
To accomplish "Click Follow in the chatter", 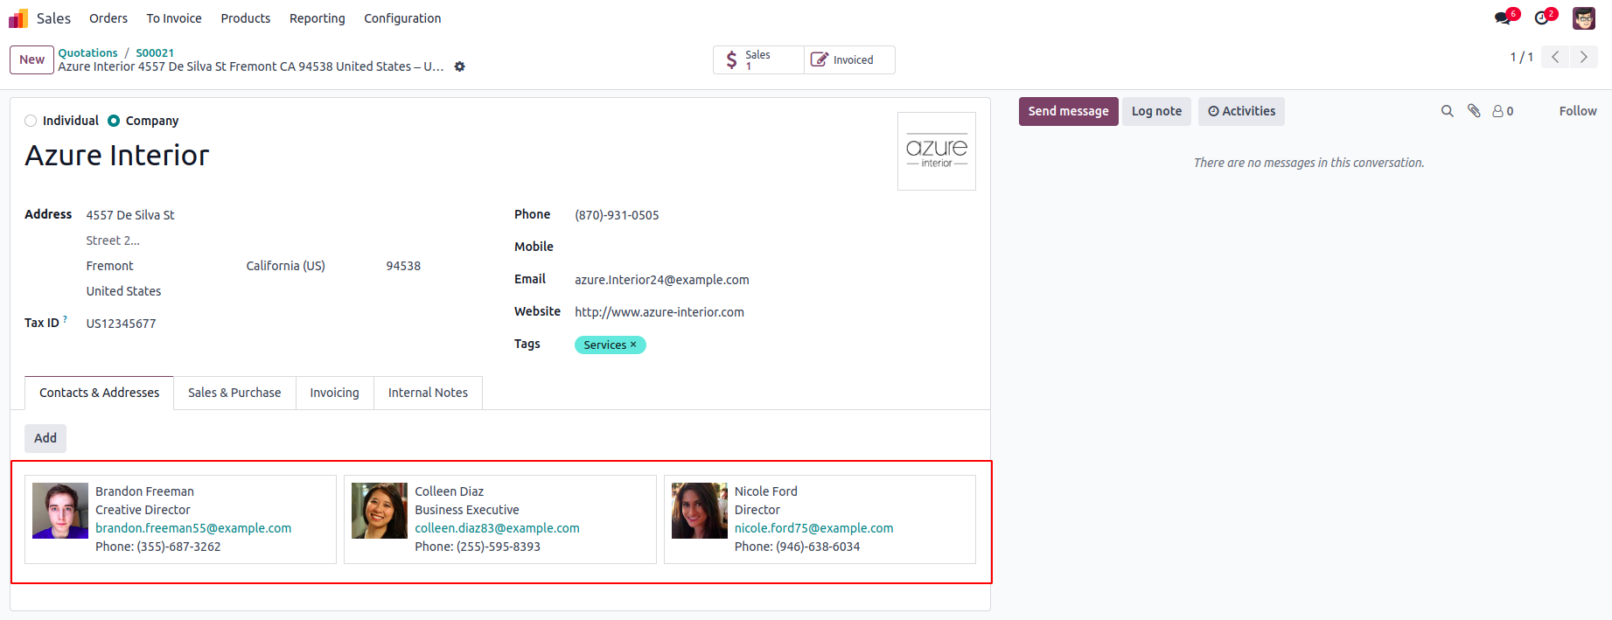I will (x=1578, y=111).
